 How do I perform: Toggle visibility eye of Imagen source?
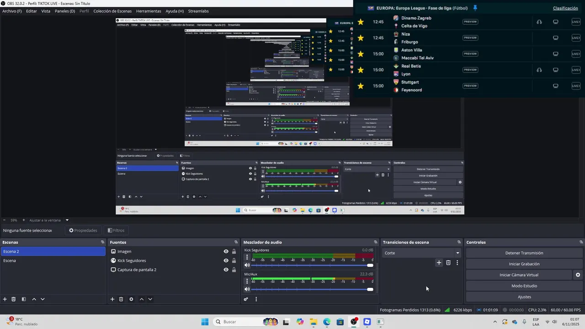tap(226, 251)
